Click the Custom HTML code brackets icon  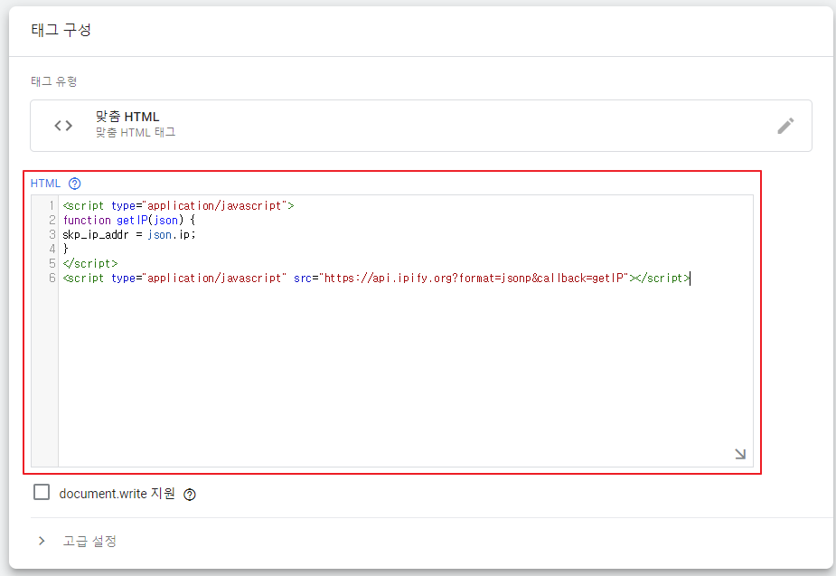[x=63, y=126]
